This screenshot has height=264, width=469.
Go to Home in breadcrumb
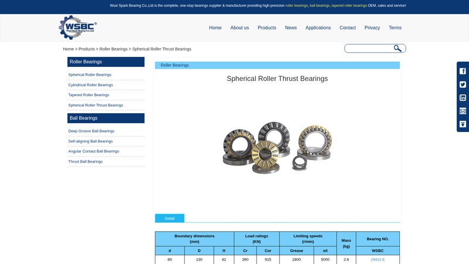coord(69,49)
